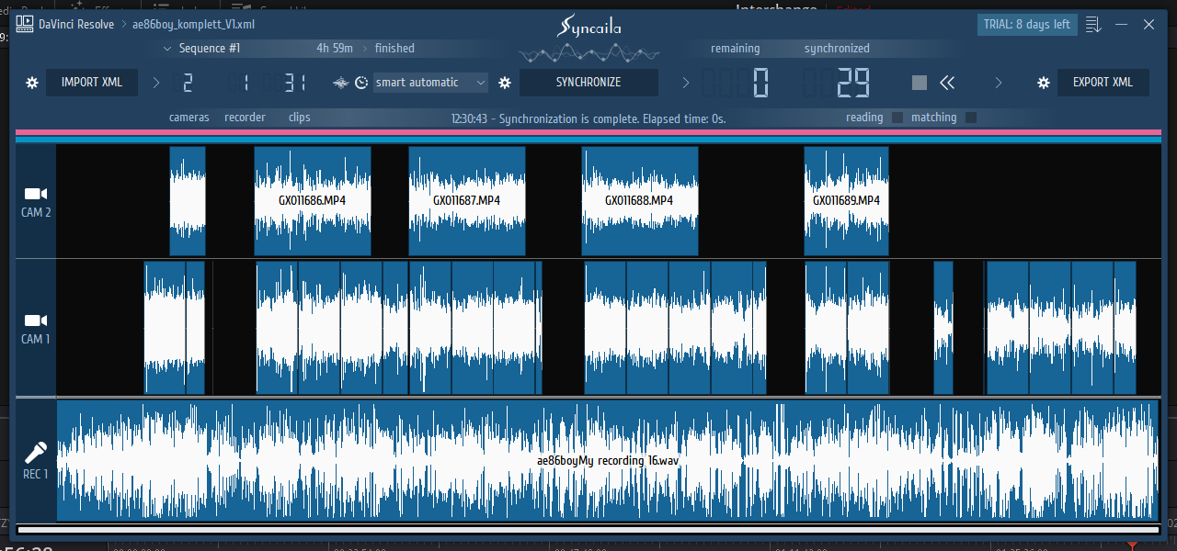Open the smart automatic mode dropdown
Screen dimensions: 1177x551
[431, 83]
